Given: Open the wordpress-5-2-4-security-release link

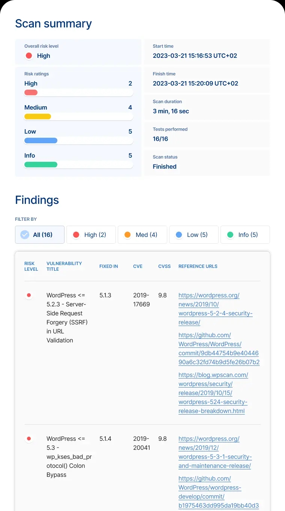Looking at the screenshot, I should point(215,309).
